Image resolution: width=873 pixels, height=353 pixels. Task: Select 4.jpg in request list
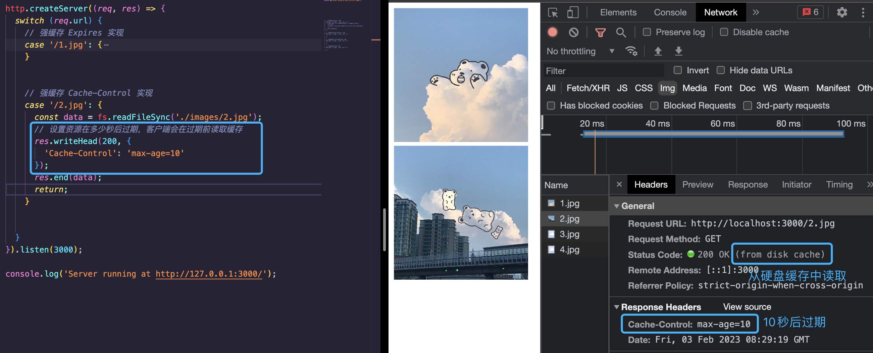pyautogui.click(x=574, y=250)
